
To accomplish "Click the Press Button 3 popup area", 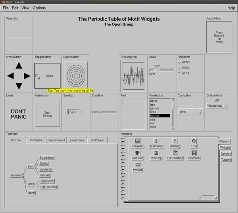I will tap(219, 37).
